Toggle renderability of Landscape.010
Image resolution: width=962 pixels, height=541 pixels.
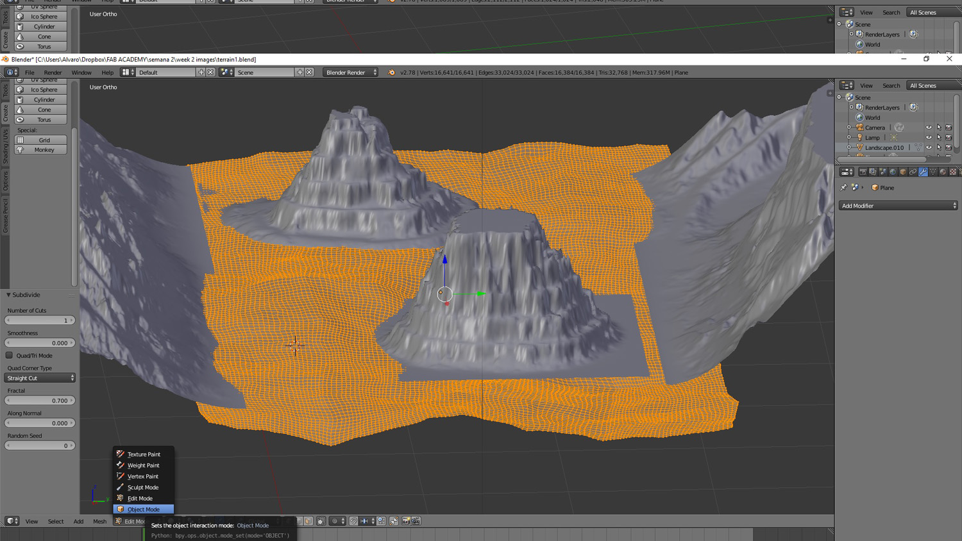949,147
